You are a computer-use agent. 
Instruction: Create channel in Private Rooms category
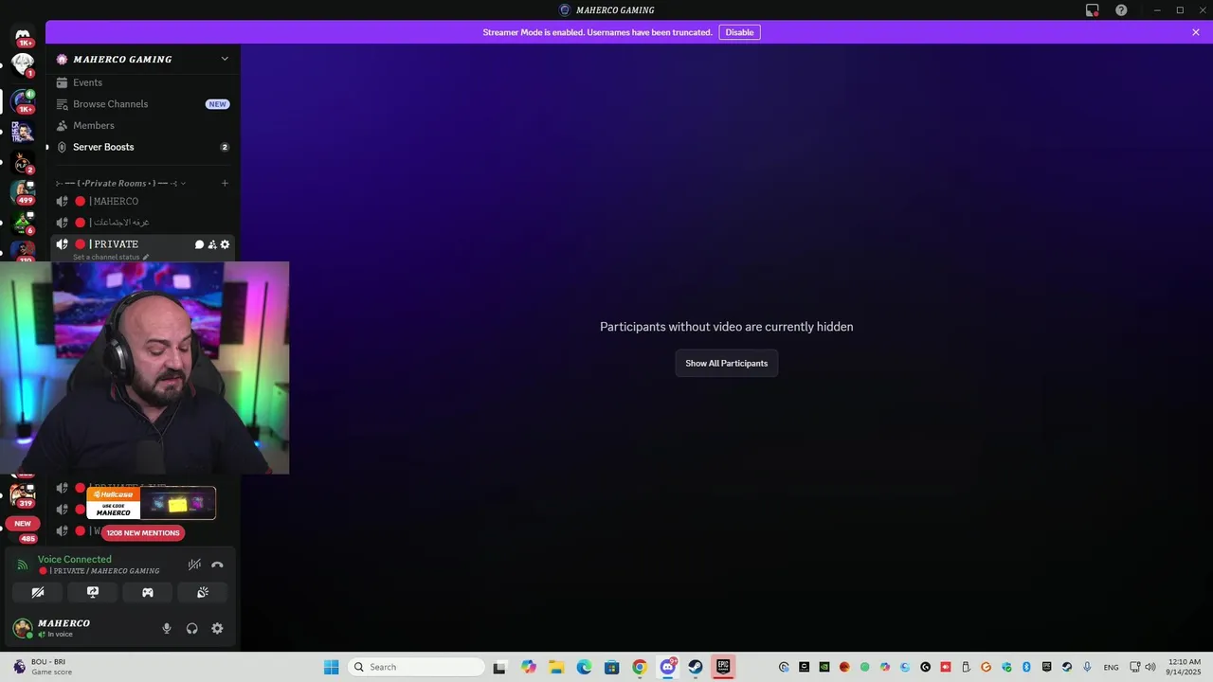[225, 183]
